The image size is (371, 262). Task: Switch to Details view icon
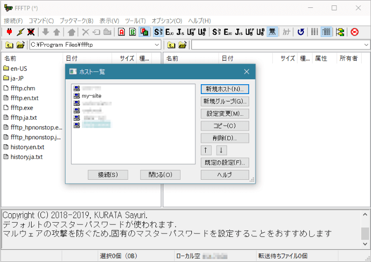(326, 32)
